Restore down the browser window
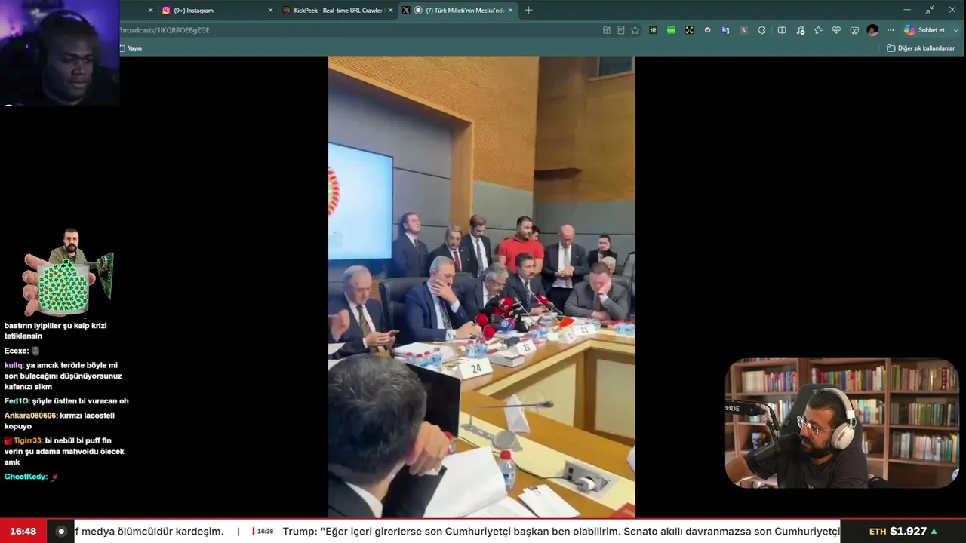Viewport: 966px width, 543px height. tap(930, 10)
